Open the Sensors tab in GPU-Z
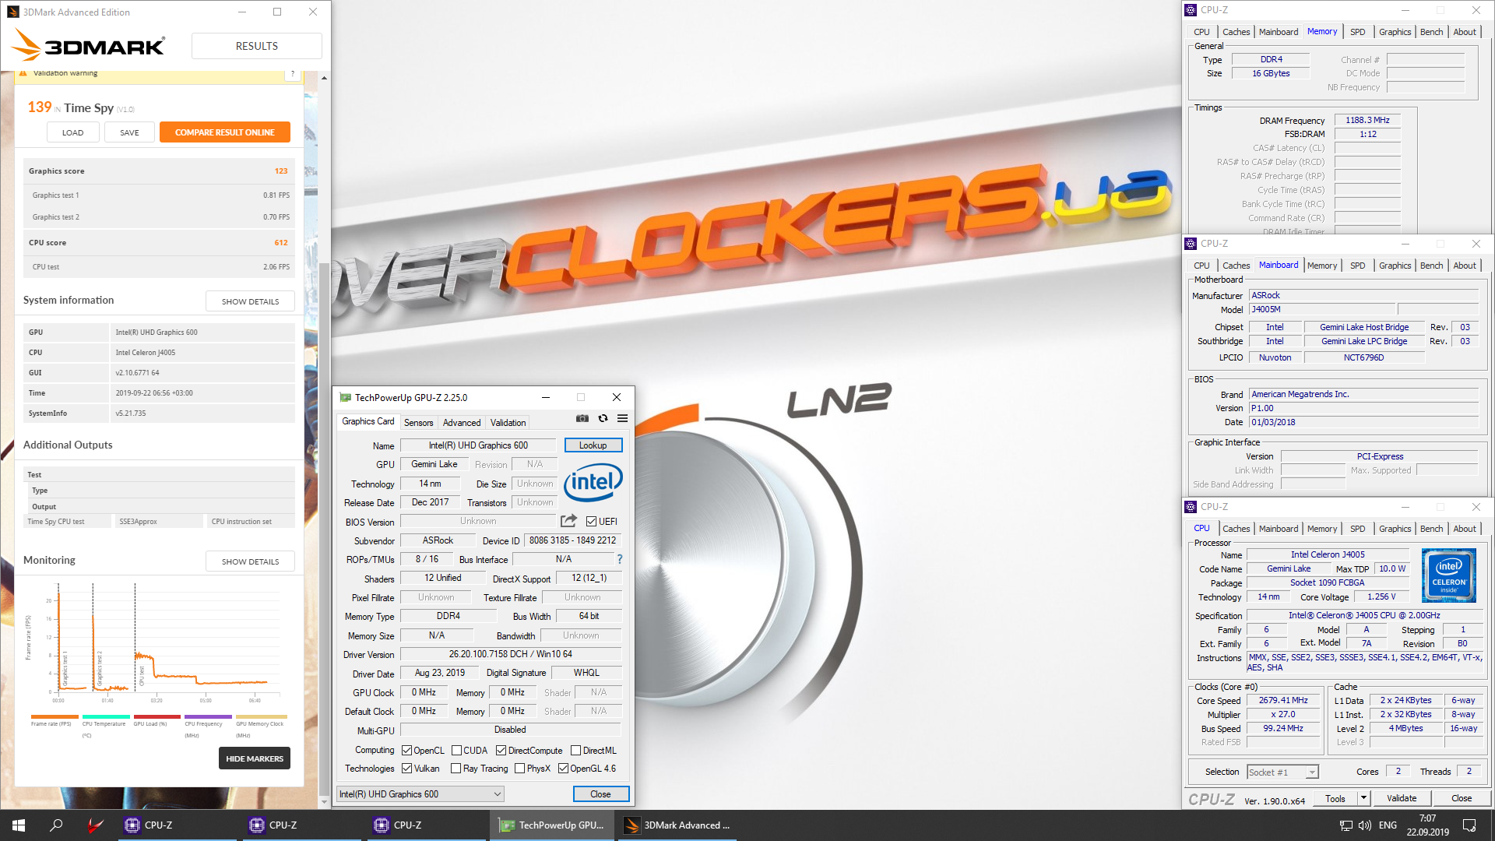This screenshot has height=841, width=1495. (x=418, y=423)
